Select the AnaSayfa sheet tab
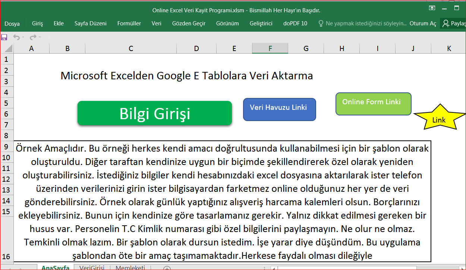Image resolution: width=466 pixels, height=270 pixels. pyautogui.click(x=56, y=267)
